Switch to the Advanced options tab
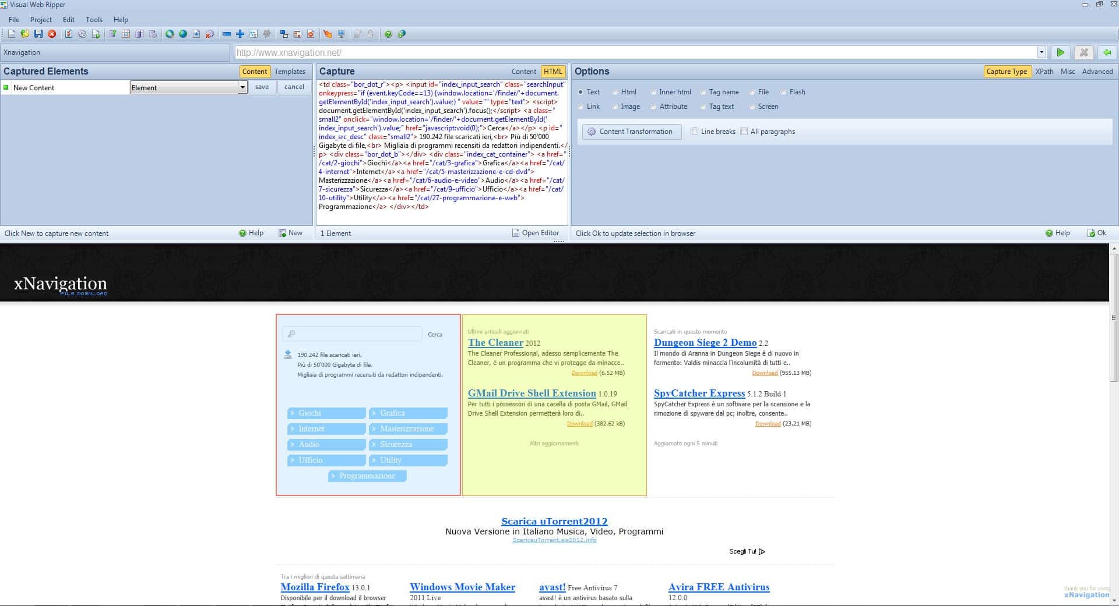The image size is (1119, 606). coord(1097,72)
